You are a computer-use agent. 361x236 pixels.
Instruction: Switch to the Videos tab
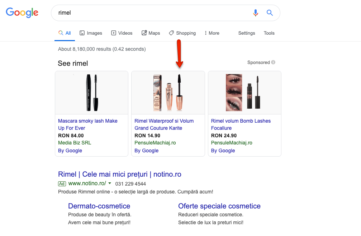coord(122,33)
